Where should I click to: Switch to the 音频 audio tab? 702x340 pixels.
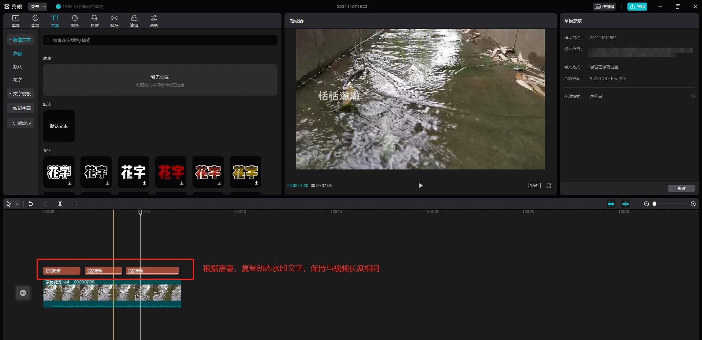(x=35, y=21)
